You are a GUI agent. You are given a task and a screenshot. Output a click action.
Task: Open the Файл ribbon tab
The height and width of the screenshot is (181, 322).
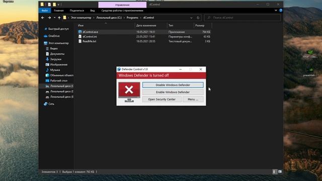45,11
